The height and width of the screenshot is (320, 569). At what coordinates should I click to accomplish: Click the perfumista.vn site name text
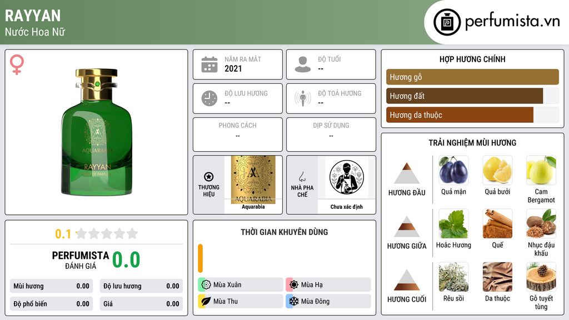coord(512,21)
